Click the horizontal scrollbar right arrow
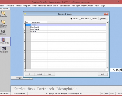122x96 pixels. tap(105, 70)
